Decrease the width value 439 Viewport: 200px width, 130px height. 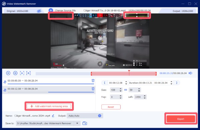tap(121, 91)
